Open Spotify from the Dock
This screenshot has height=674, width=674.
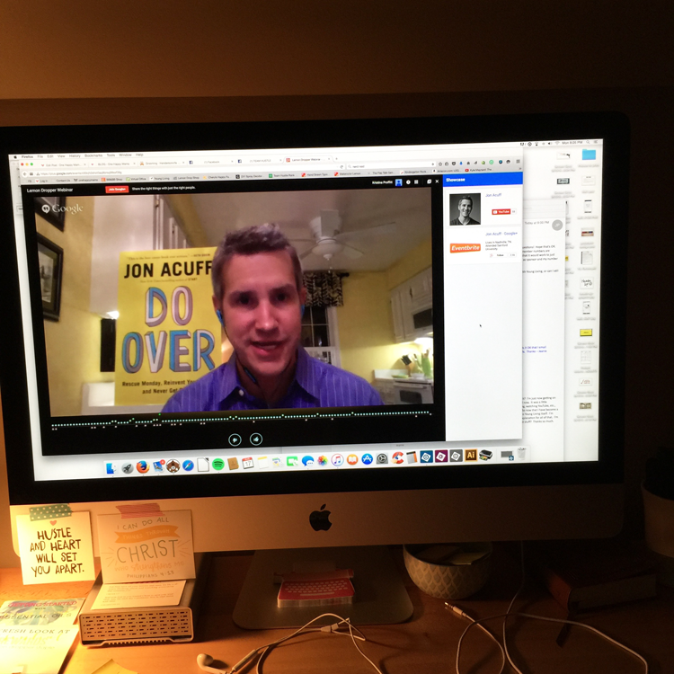coord(218,465)
